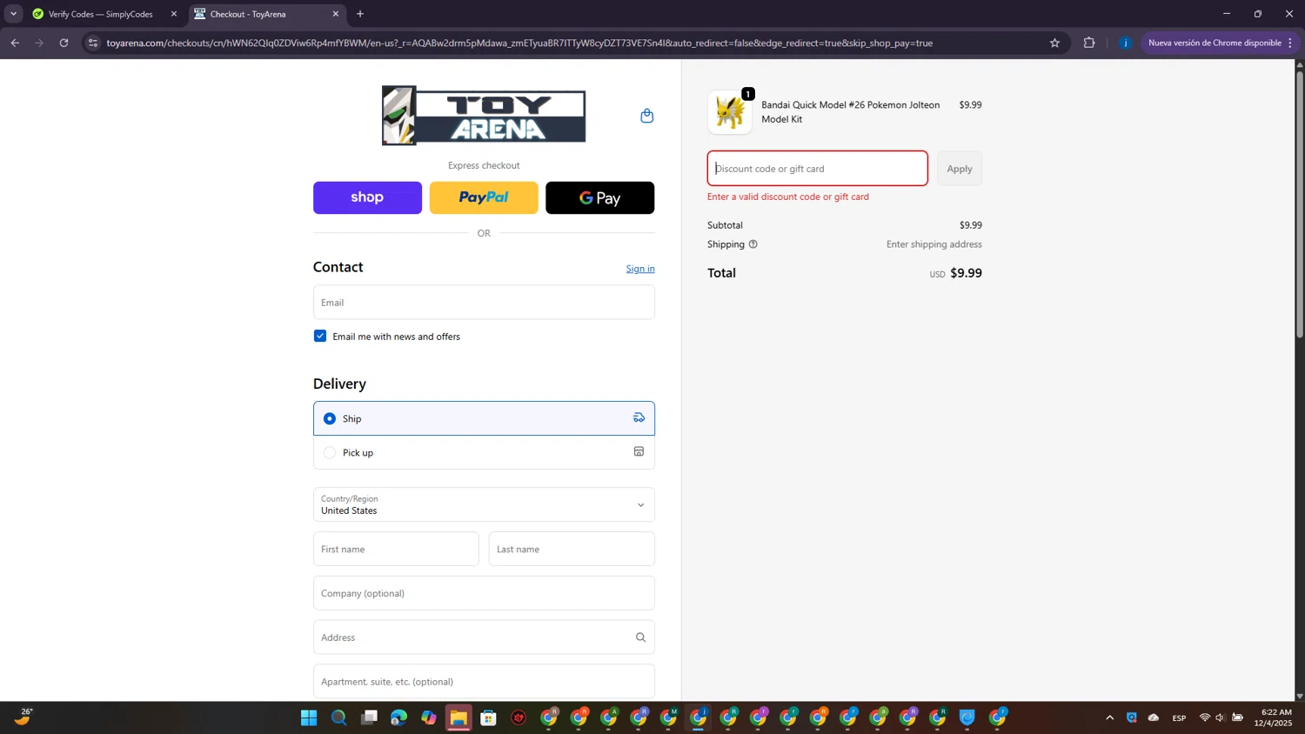Click the 'Enter shipping address' text

point(934,244)
